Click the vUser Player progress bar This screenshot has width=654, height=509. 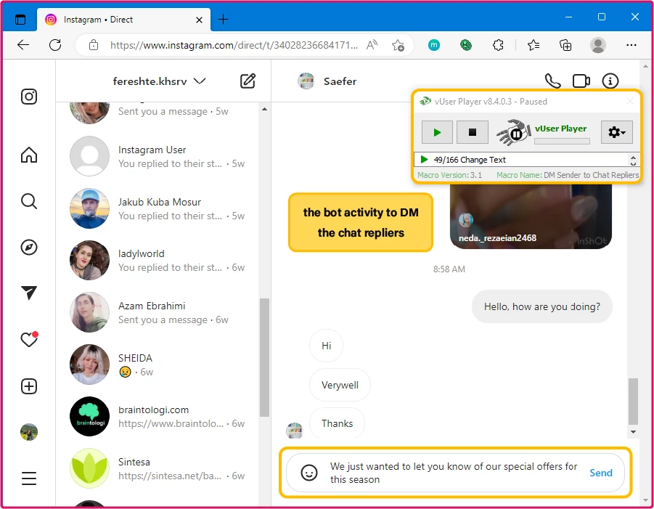point(562,141)
